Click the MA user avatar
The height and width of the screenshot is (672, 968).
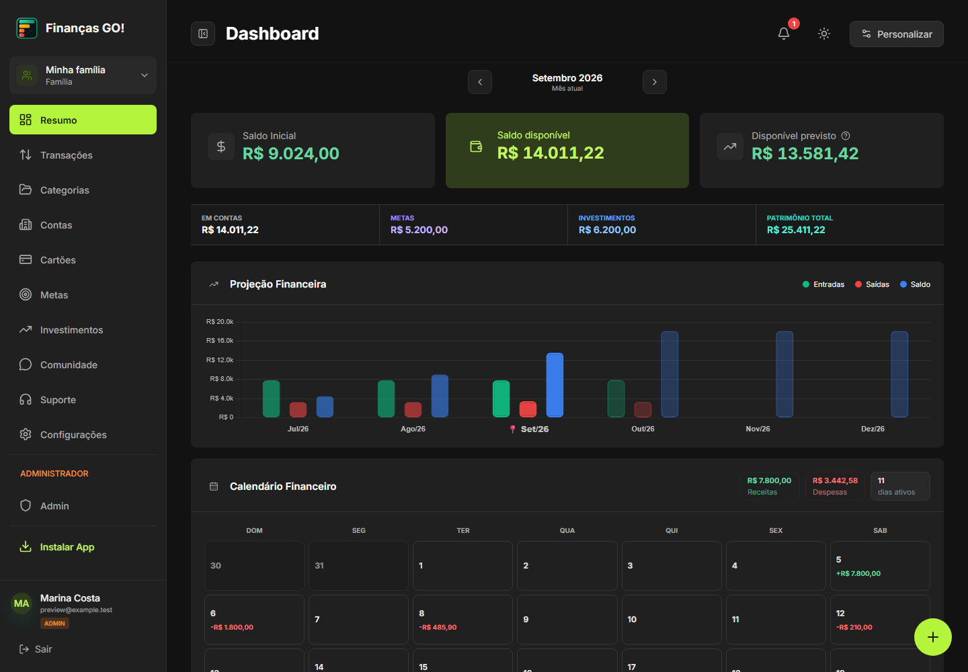[x=22, y=603]
